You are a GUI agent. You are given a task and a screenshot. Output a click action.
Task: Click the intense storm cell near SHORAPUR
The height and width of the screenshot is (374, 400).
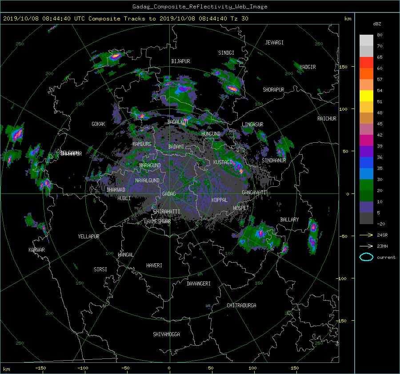tap(232, 88)
